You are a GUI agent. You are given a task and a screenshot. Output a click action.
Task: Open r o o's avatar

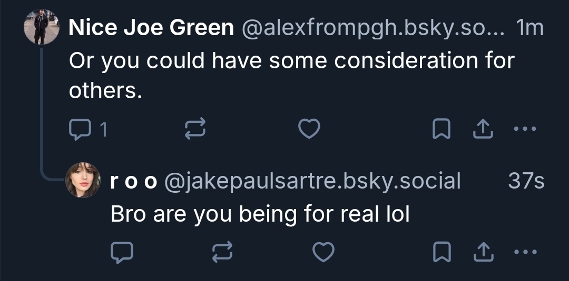pos(83,180)
